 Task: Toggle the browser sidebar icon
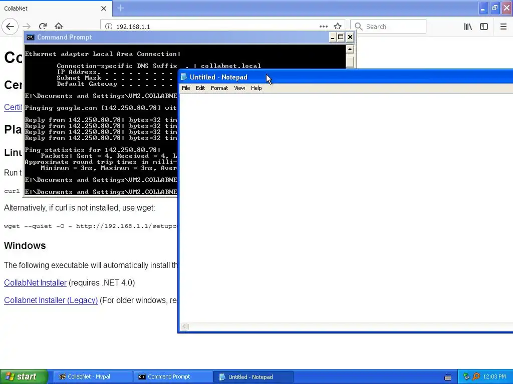pos(484,26)
